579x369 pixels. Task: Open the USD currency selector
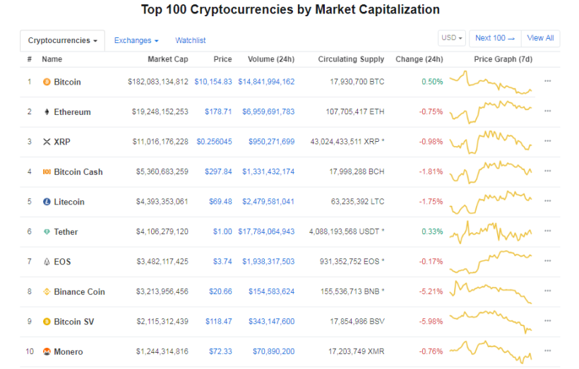tap(452, 38)
